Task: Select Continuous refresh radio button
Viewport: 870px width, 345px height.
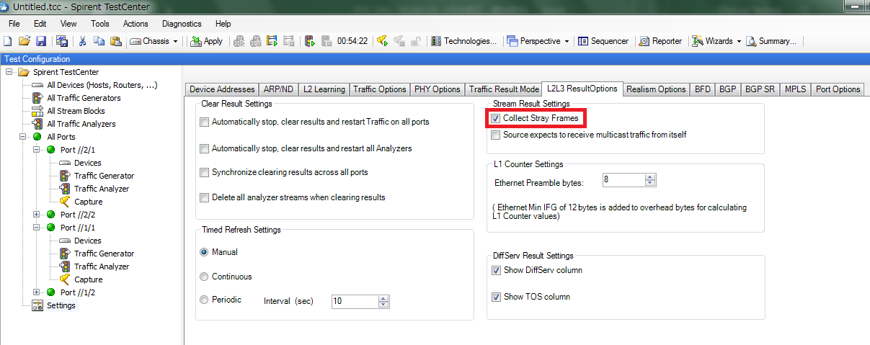Action: point(204,276)
